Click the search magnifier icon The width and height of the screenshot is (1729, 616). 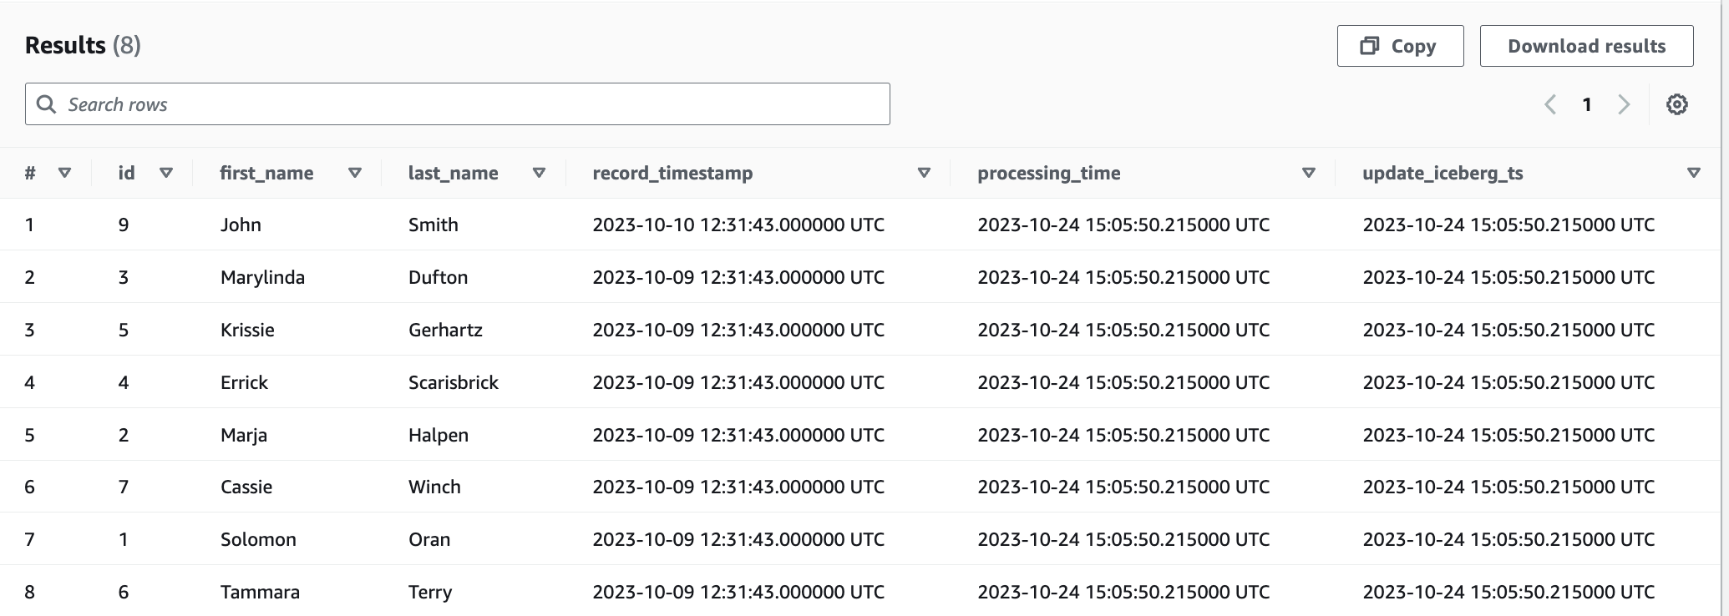(x=47, y=104)
